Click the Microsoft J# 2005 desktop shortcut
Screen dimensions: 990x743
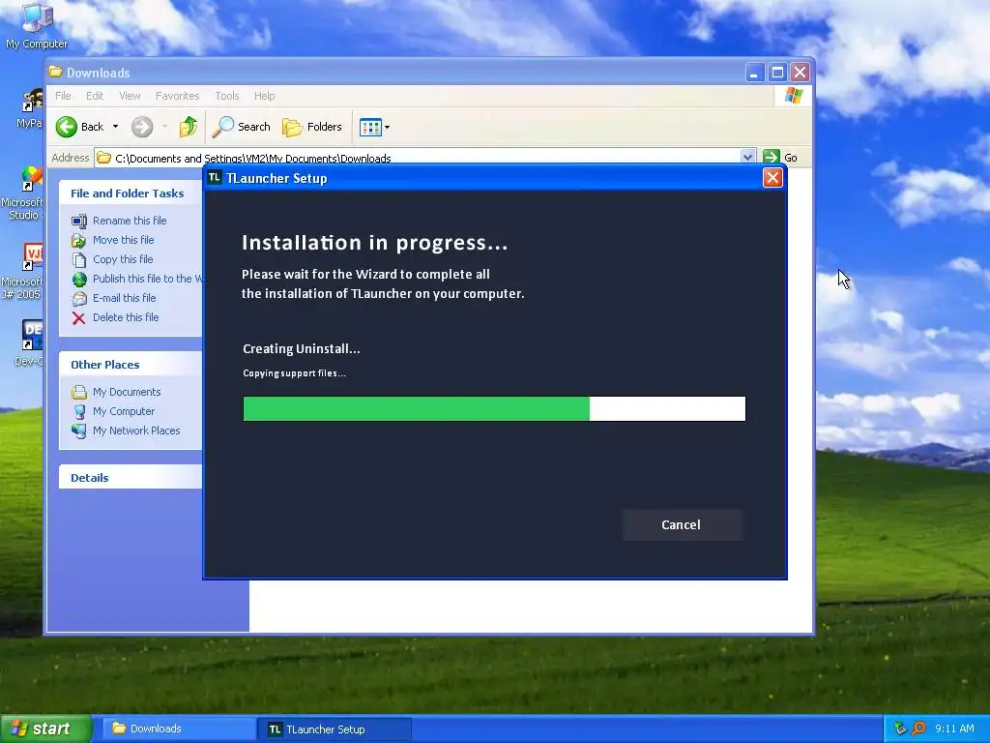tap(23, 271)
